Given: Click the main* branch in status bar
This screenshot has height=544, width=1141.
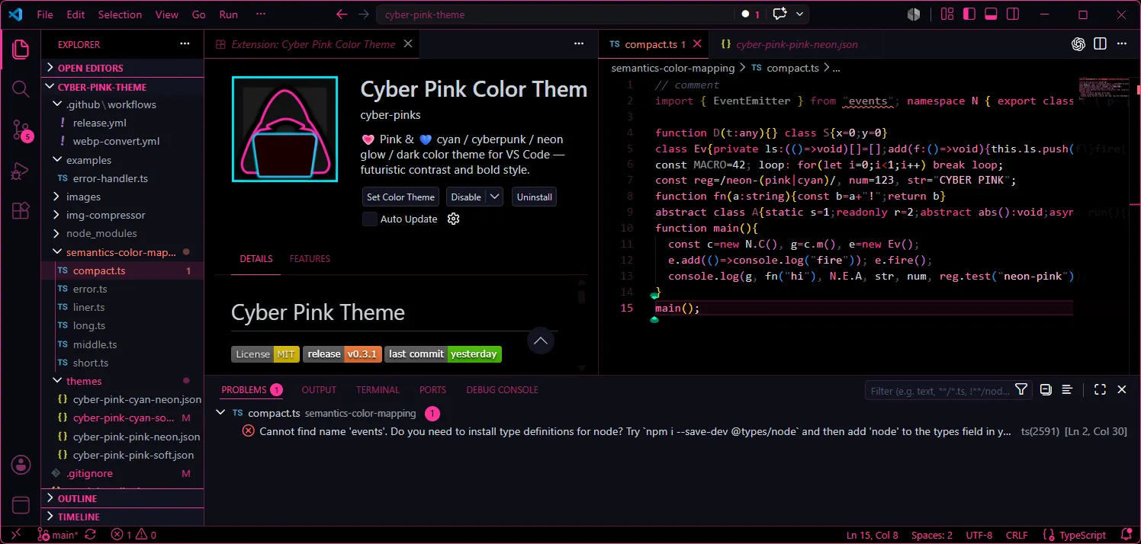Looking at the screenshot, I should pos(58,535).
